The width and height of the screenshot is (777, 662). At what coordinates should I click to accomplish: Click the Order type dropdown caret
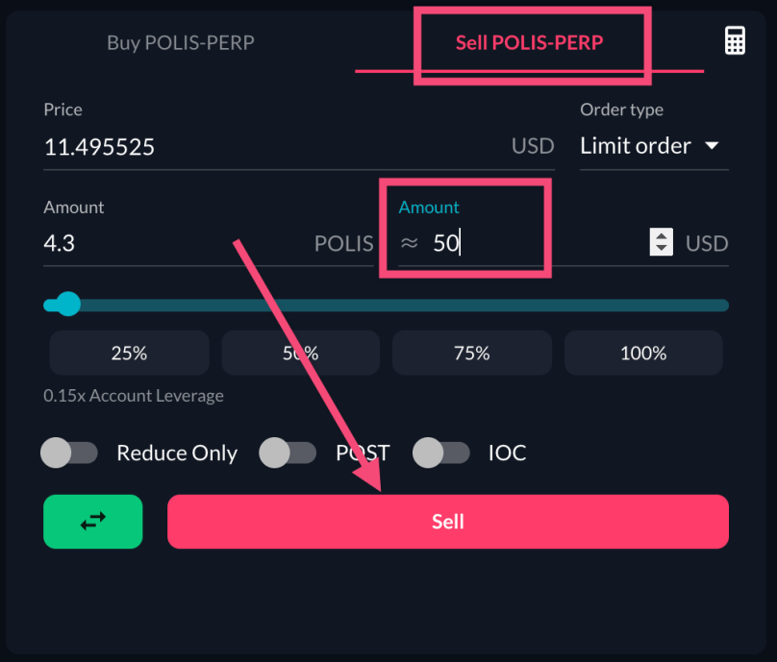[x=712, y=146]
